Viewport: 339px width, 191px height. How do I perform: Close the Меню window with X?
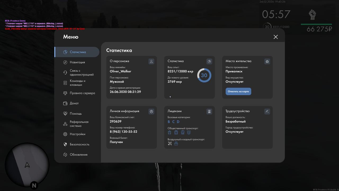[276, 37]
